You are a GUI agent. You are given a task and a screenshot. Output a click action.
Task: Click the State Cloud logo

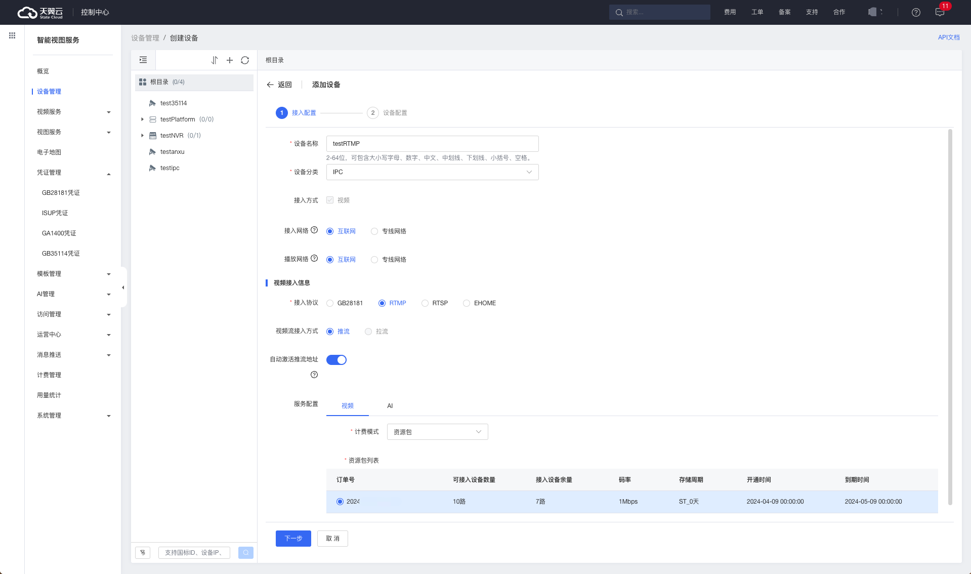pyautogui.click(x=40, y=12)
